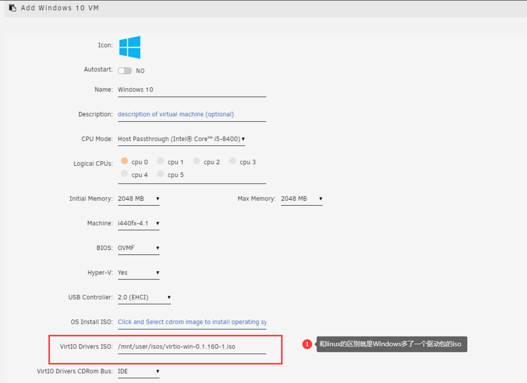The height and width of the screenshot is (383, 527).
Task: Click the Windows logo VM icon
Action: tap(129, 48)
